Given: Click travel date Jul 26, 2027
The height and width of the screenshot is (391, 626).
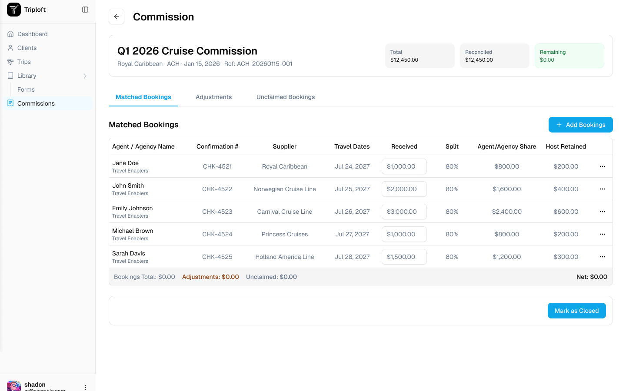Looking at the screenshot, I should [x=352, y=212].
